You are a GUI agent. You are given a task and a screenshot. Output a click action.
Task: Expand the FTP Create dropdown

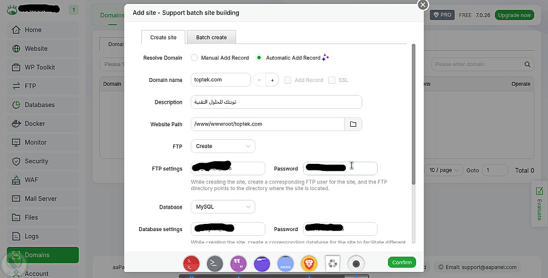pos(223,146)
